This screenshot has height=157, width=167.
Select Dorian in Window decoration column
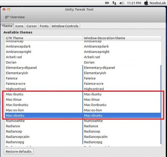[122, 62]
